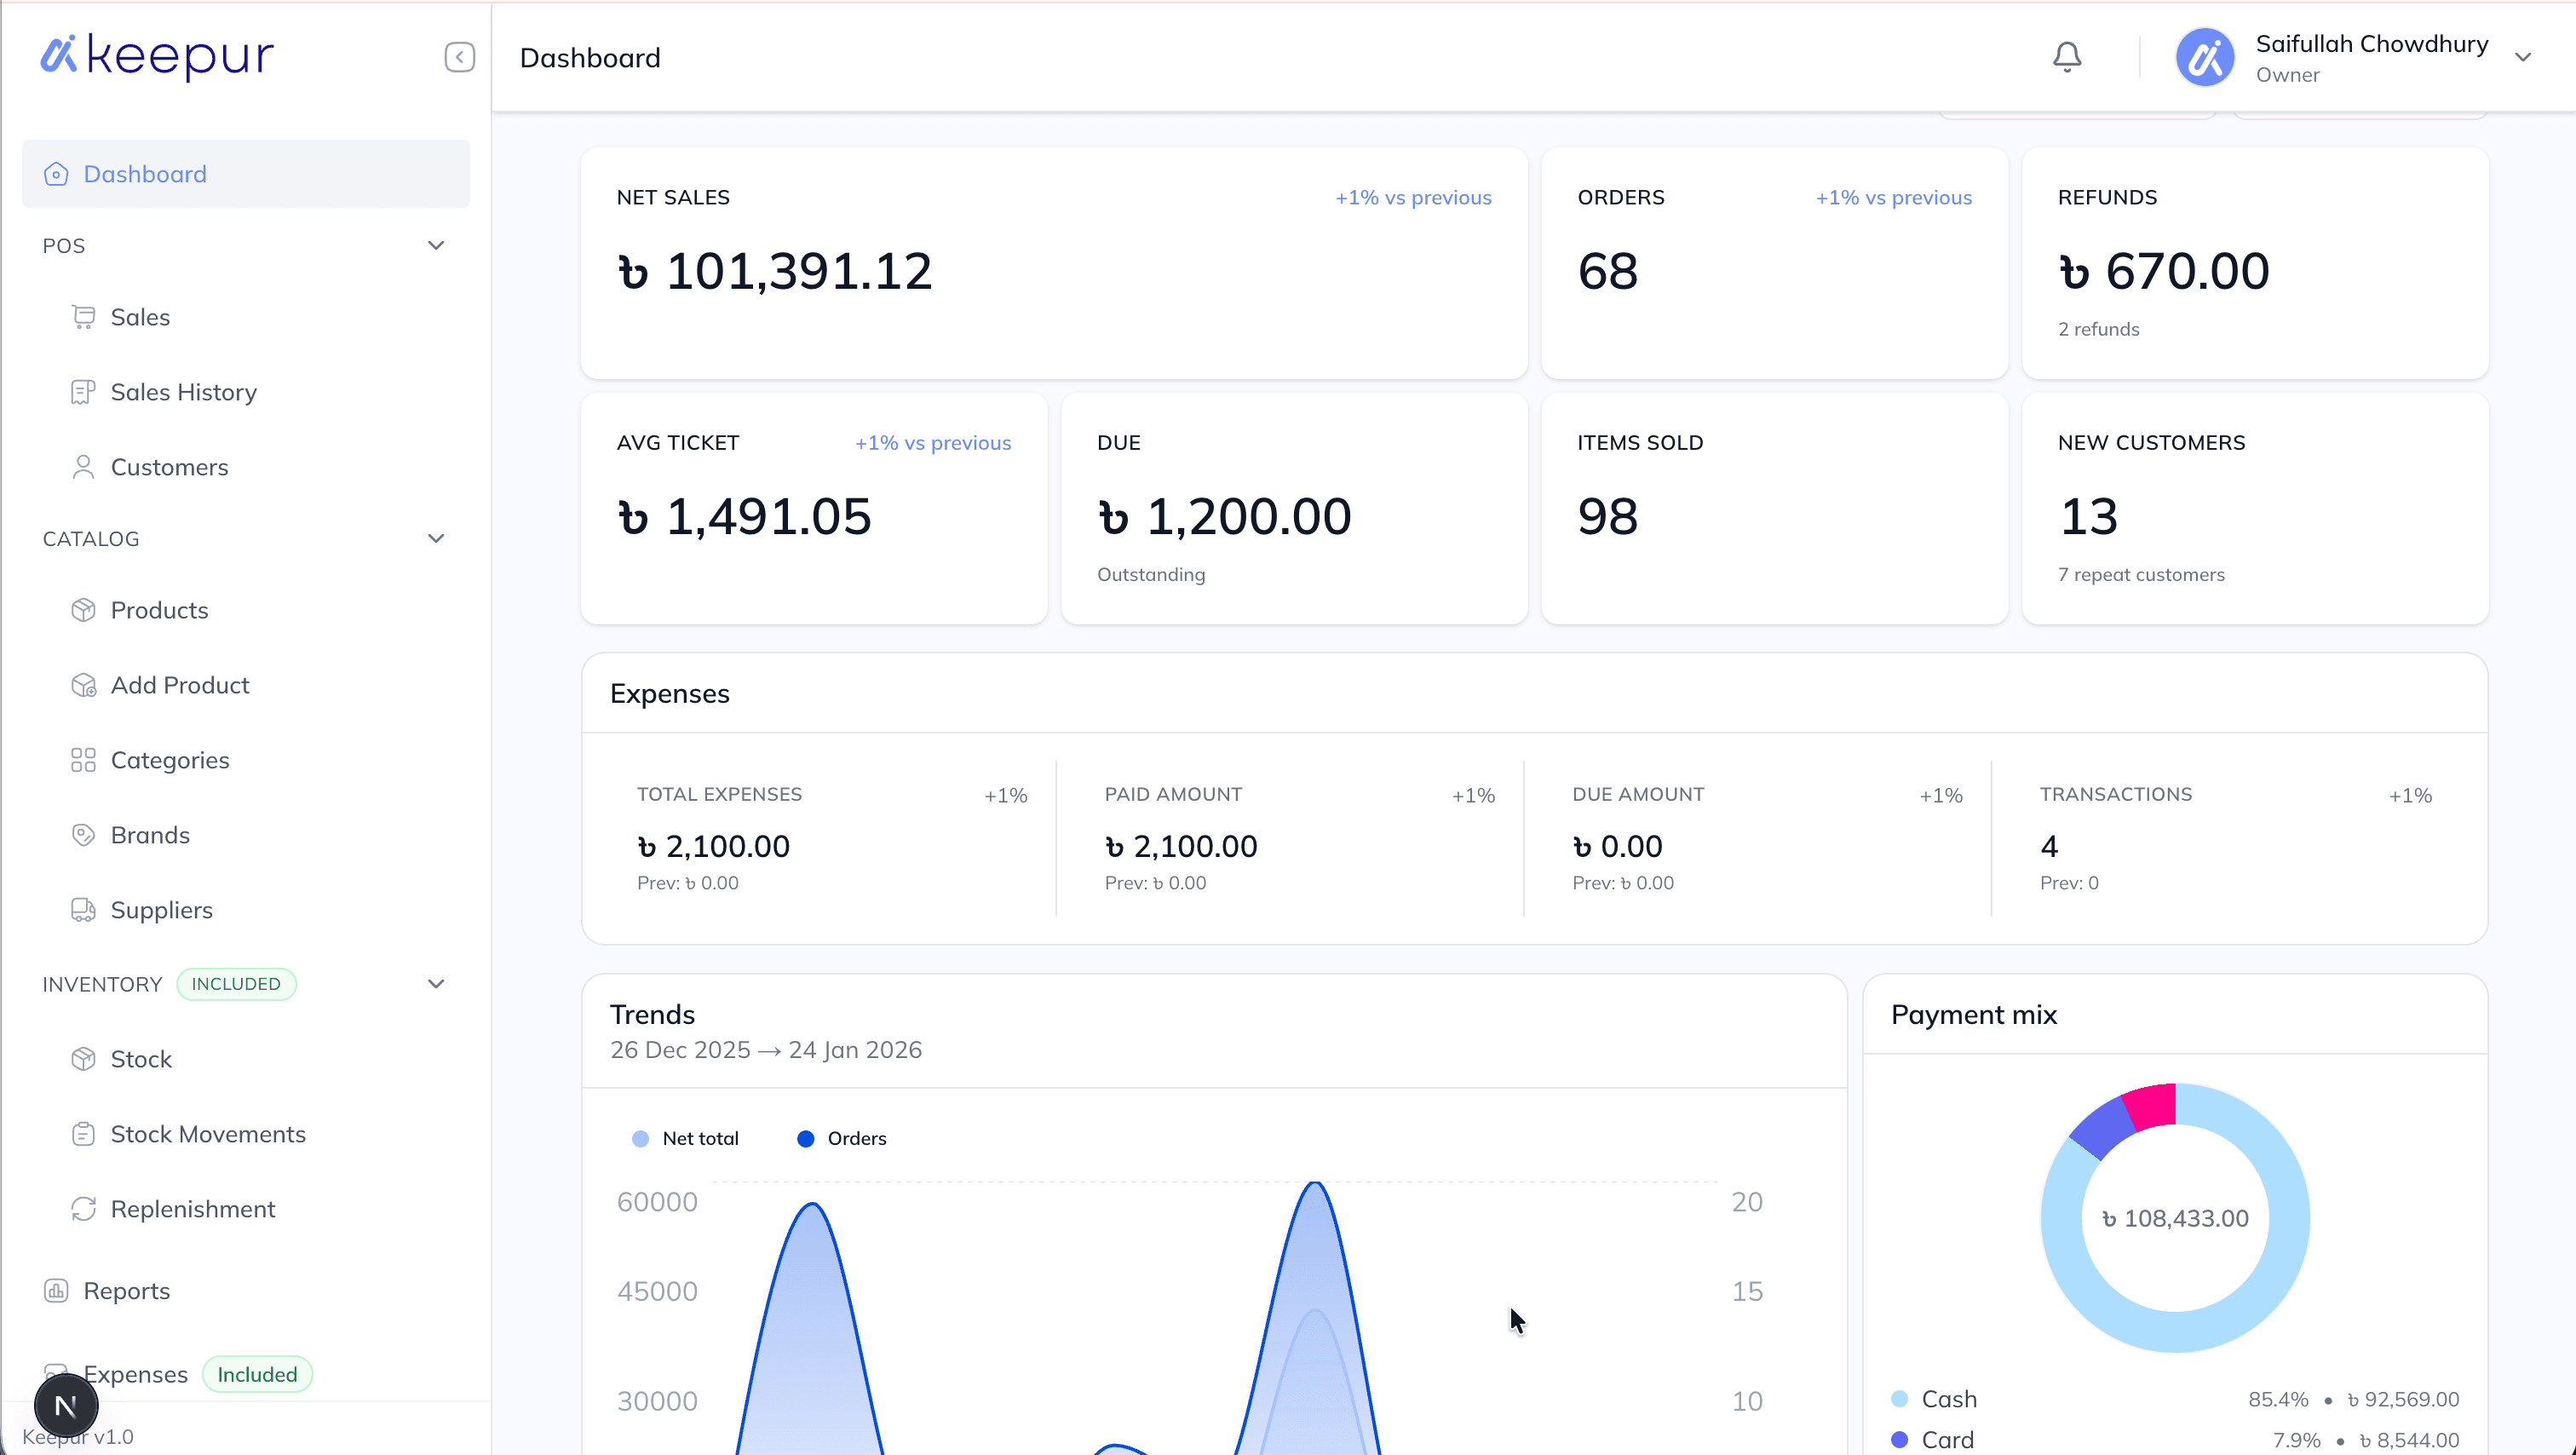Click the Sales cart icon
2576x1455 pixels.
83,317
